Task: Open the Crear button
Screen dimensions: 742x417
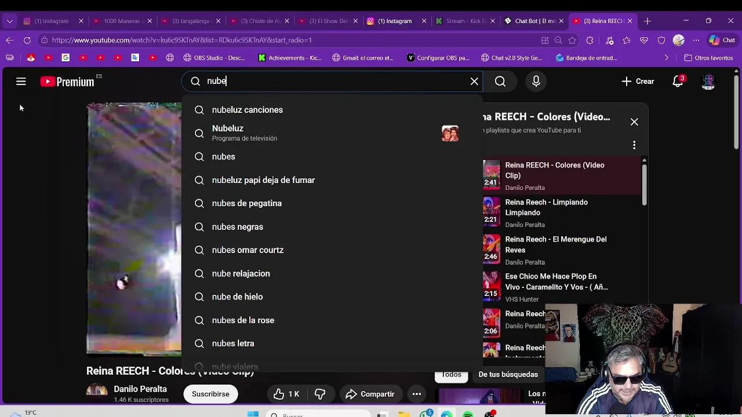Action: pyautogui.click(x=638, y=82)
